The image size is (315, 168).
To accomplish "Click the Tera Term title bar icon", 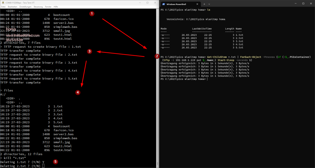I will pyautogui.click(x=2, y=2).
